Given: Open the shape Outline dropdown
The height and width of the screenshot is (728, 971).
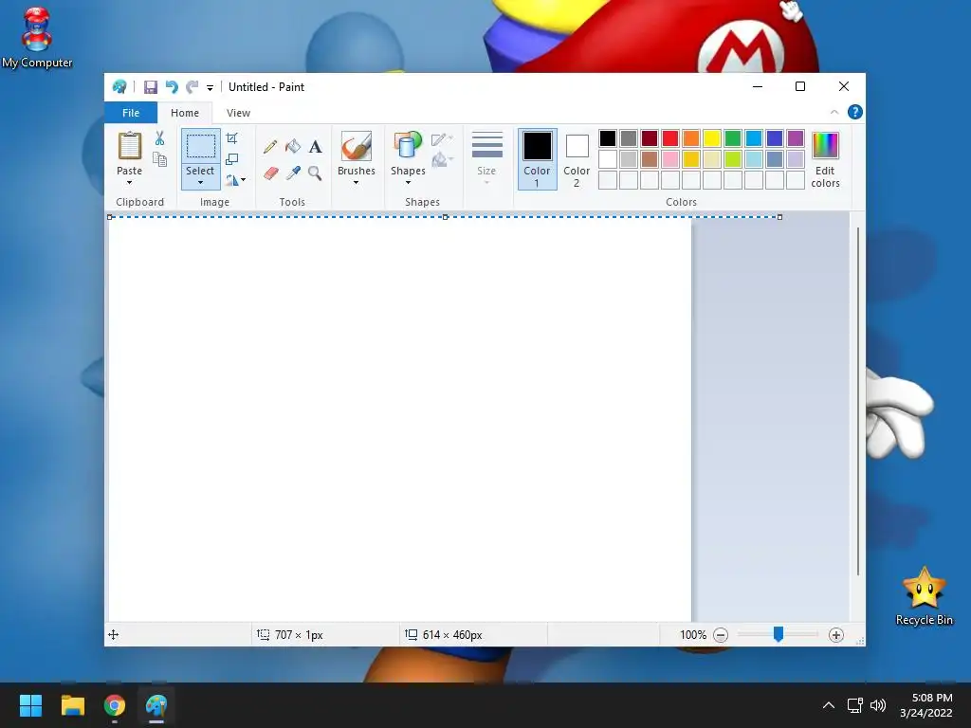Looking at the screenshot, I should 442,139.
